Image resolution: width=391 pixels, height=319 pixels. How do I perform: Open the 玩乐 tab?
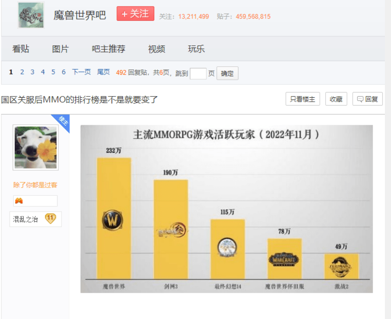point(196,49)
